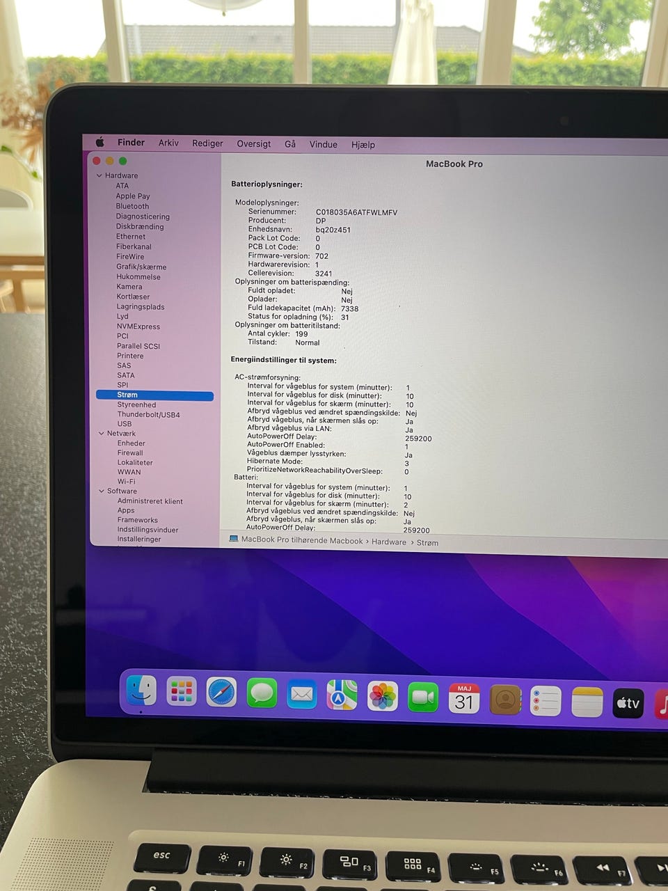This screenshot has height=891, width=668.
Task: Select Installeringer under Software
Action: pyautogui.click(x=139, y=539)
